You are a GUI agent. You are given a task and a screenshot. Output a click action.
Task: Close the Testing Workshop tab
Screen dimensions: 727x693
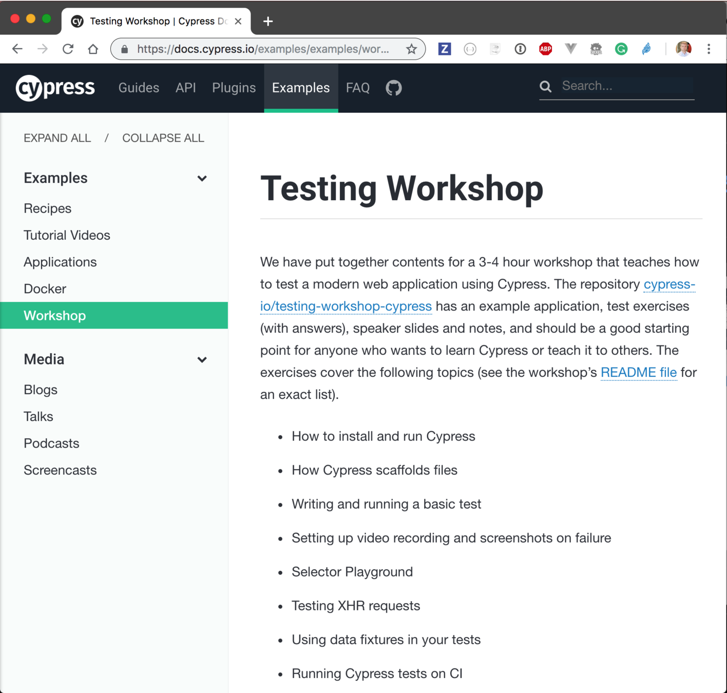click(x=238, y=21)
